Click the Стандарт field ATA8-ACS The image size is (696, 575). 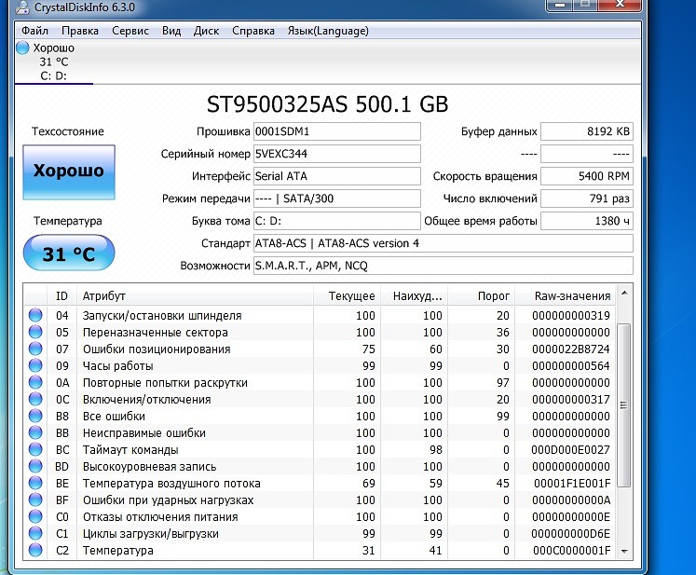click(x=443, y=243)
